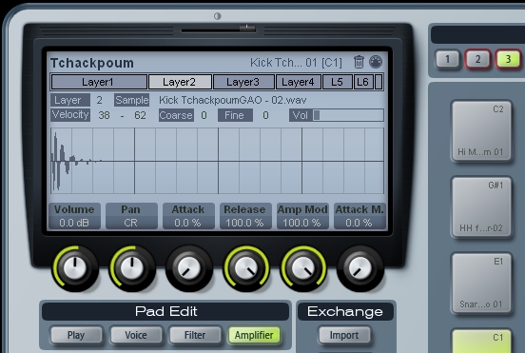
Task: Click the MIDI connector icon
Action: [x=376, y=62]
